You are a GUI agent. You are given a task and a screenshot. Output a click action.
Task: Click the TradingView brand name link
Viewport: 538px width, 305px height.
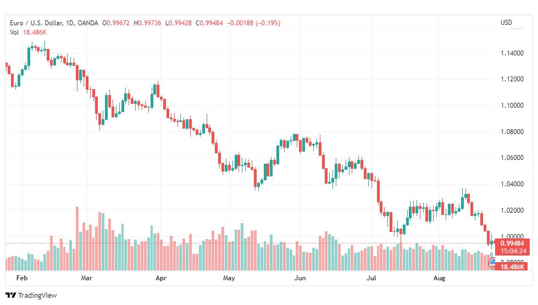(37, 295)
